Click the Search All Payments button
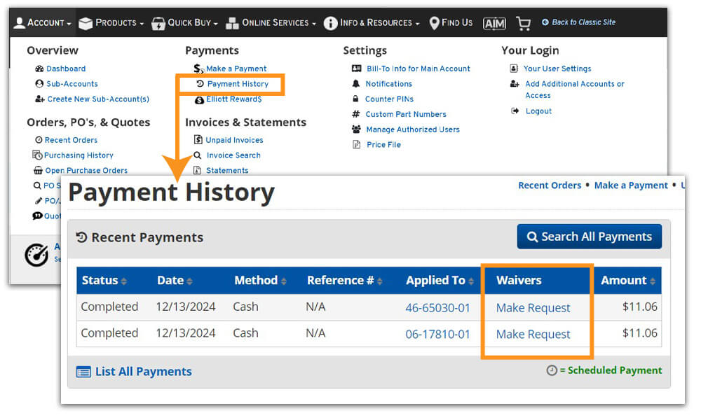Screen dimensions: 701x420 click(589, 237)
